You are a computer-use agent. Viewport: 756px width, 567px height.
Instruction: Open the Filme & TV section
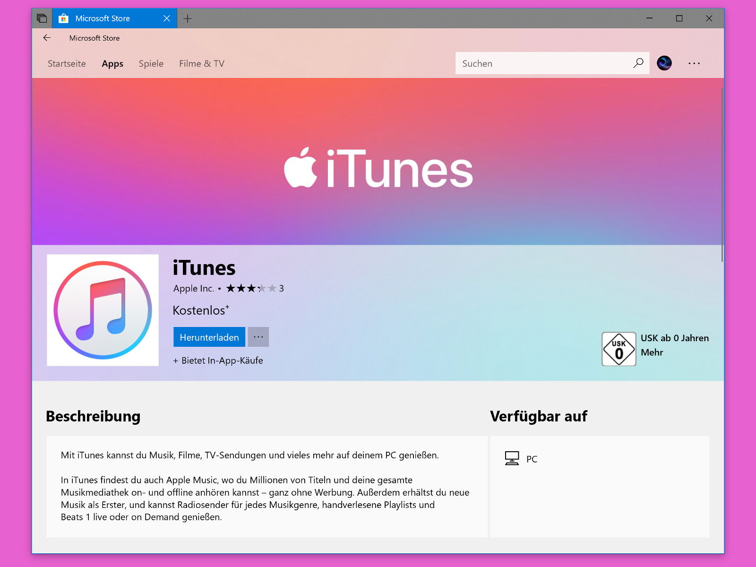(x=202, y=63)
